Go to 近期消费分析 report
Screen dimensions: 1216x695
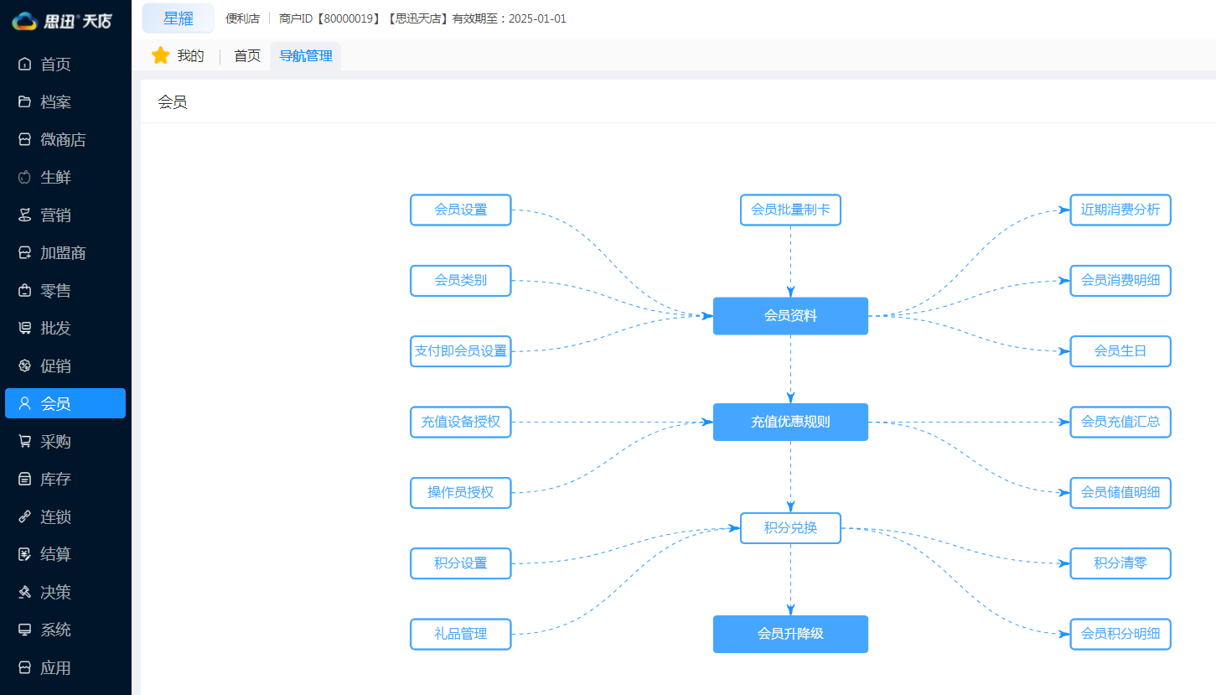(x=1120, y=210)
